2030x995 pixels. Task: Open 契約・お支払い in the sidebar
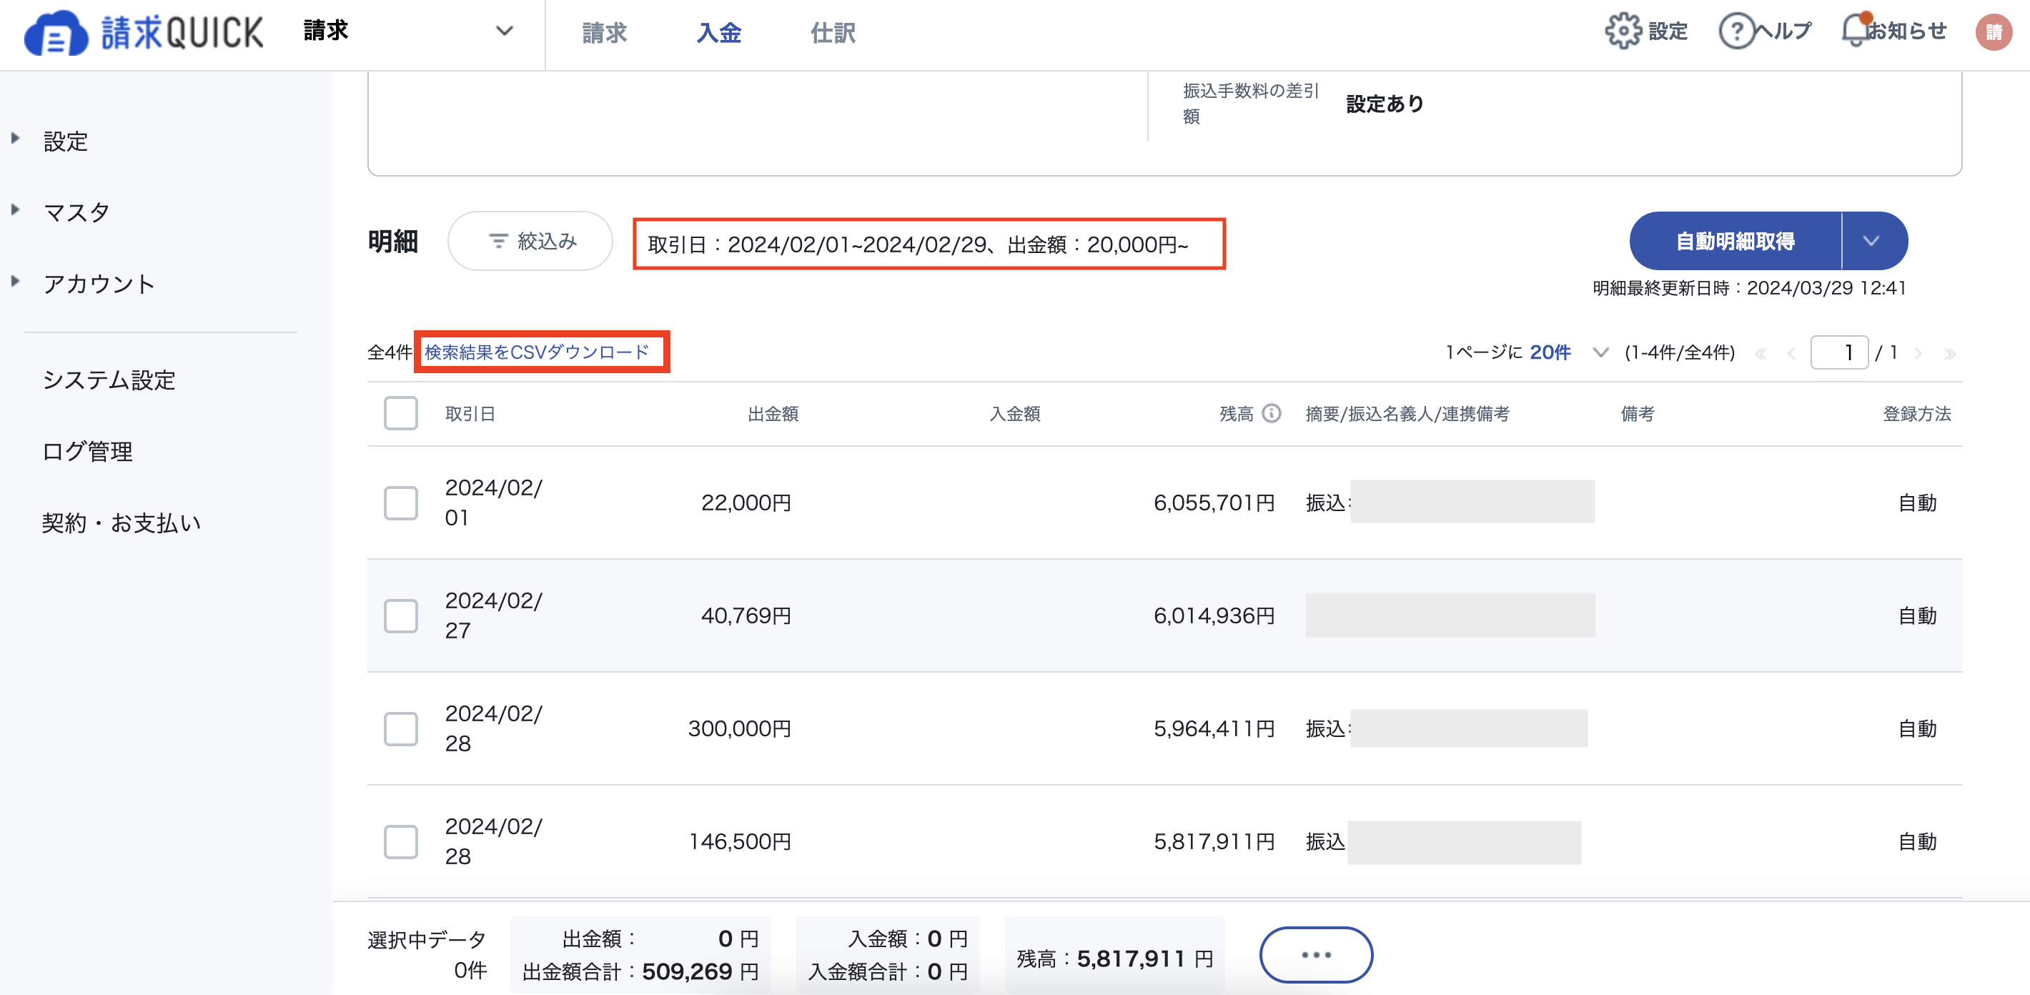pos(122,523)
